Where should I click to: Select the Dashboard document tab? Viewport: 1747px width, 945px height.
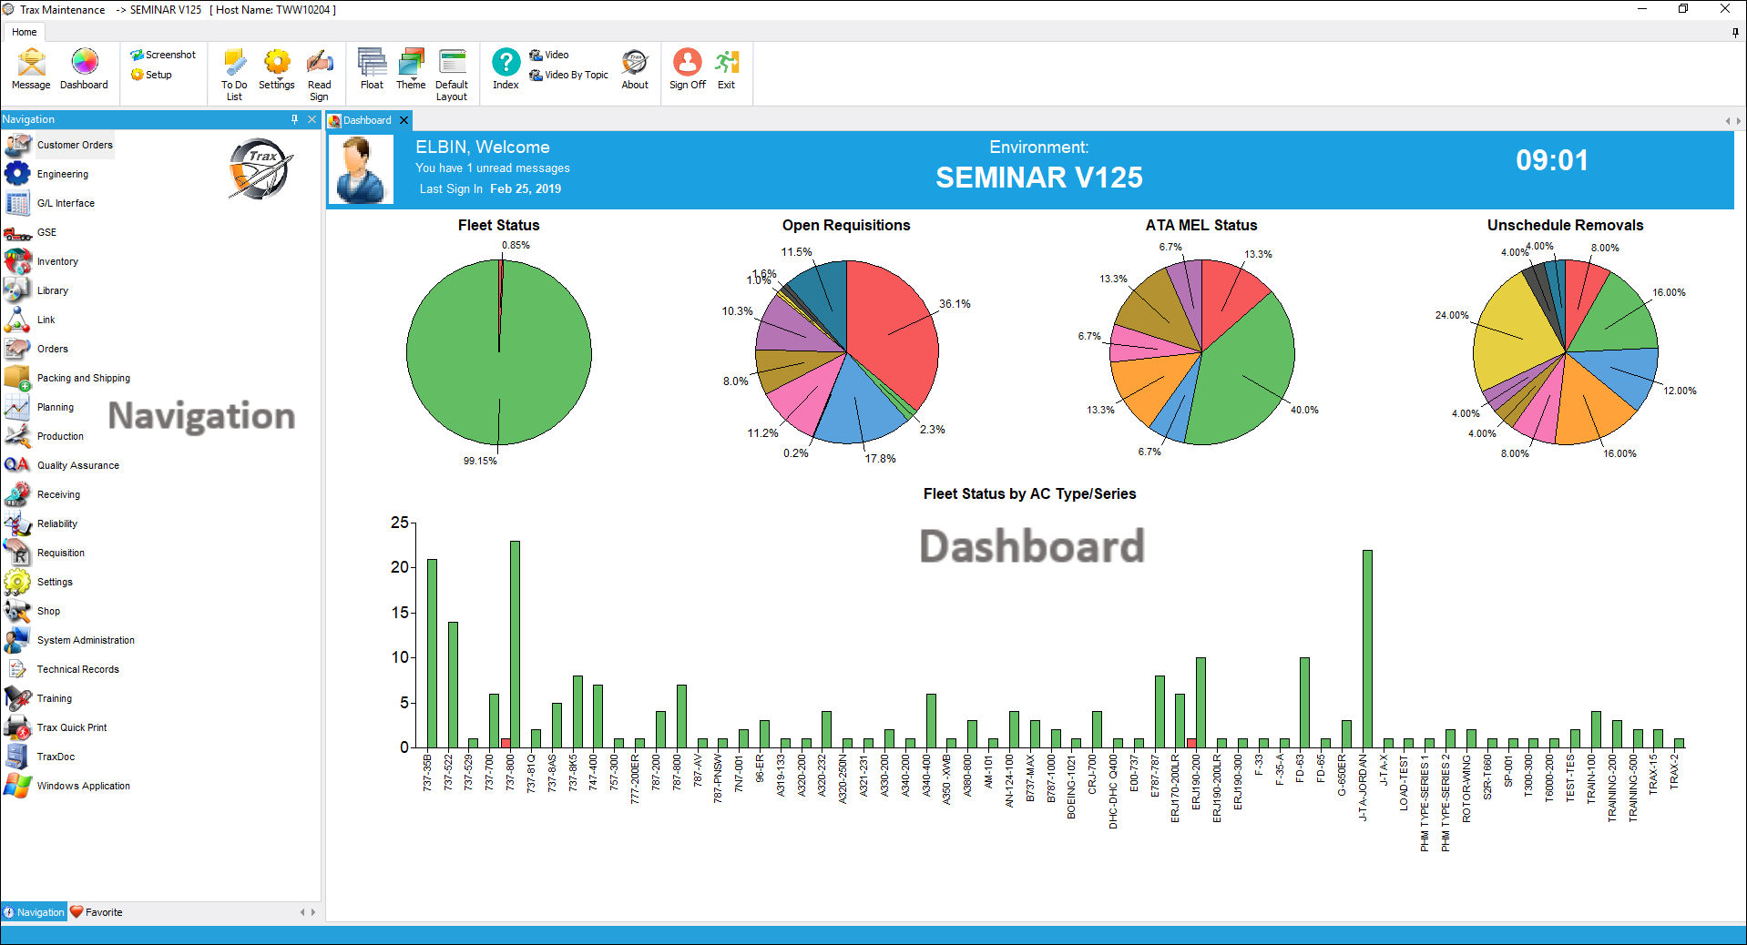point(367,120)
